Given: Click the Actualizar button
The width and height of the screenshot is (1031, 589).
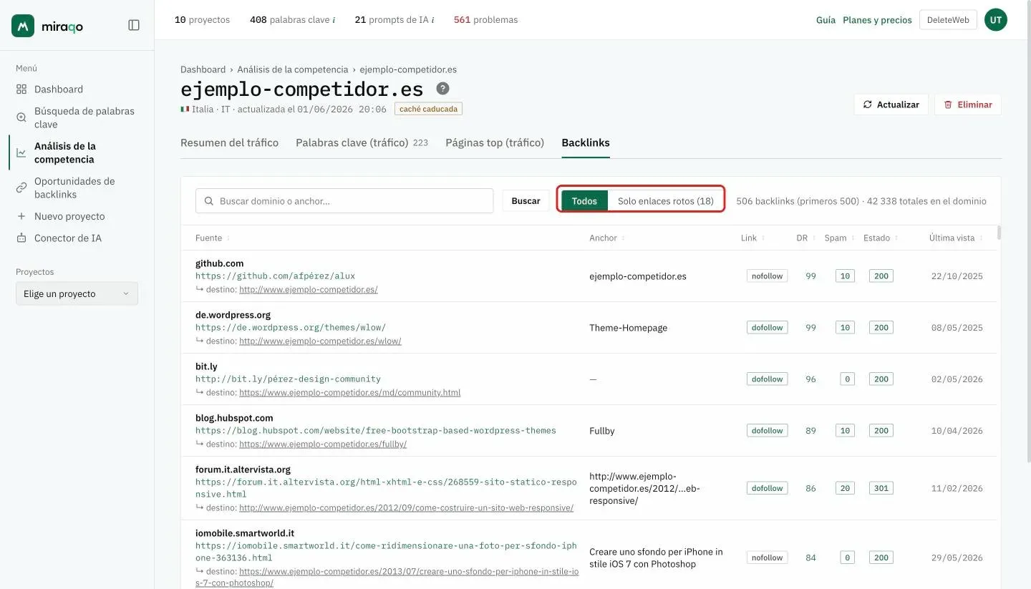Looking at the screenshot, I should [891, 104].
